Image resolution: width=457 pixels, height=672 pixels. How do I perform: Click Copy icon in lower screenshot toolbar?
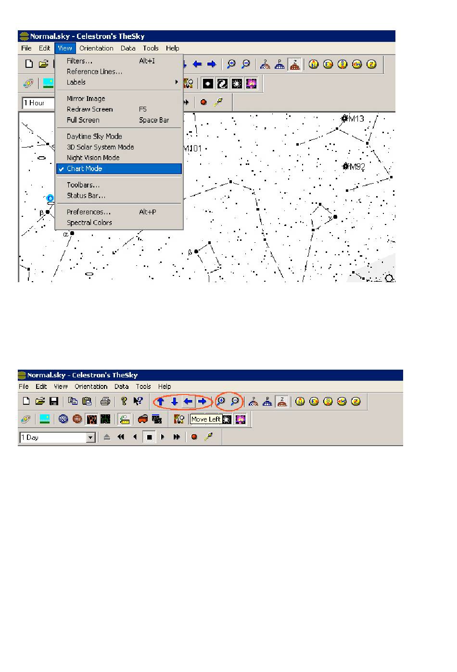[x=73, y=401]
